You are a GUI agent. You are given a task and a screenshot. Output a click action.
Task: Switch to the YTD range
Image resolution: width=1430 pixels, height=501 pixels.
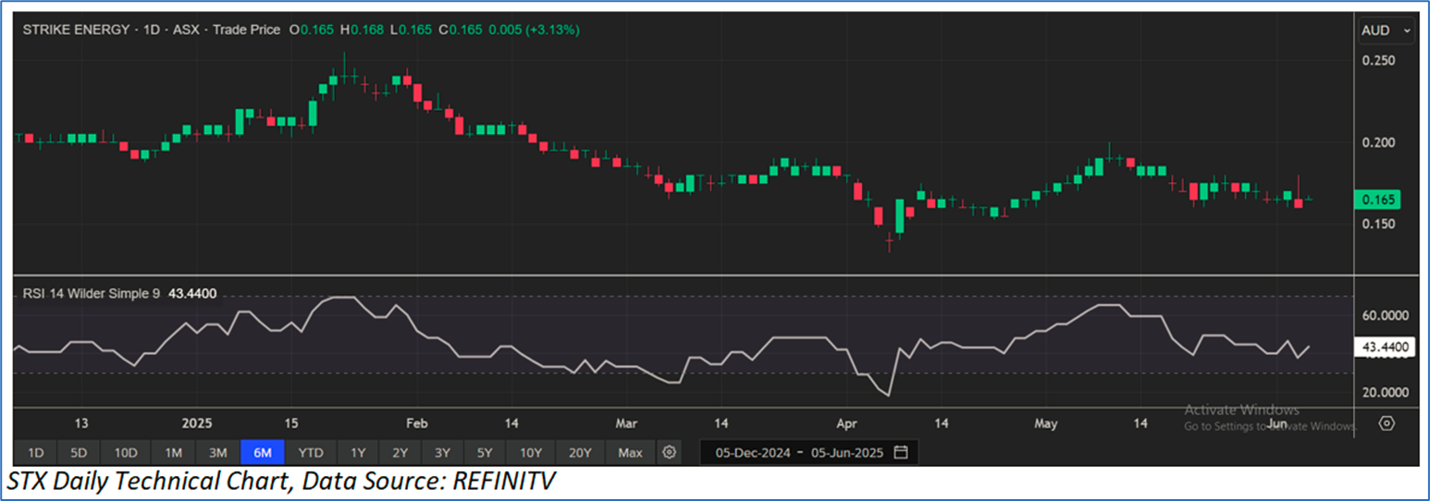coord(311,453)
